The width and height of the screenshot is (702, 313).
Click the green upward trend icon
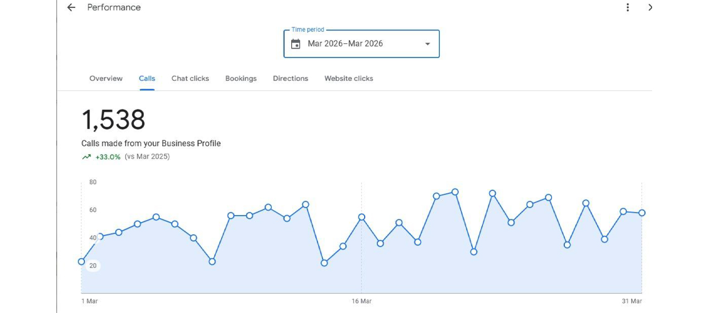[87, 157]
